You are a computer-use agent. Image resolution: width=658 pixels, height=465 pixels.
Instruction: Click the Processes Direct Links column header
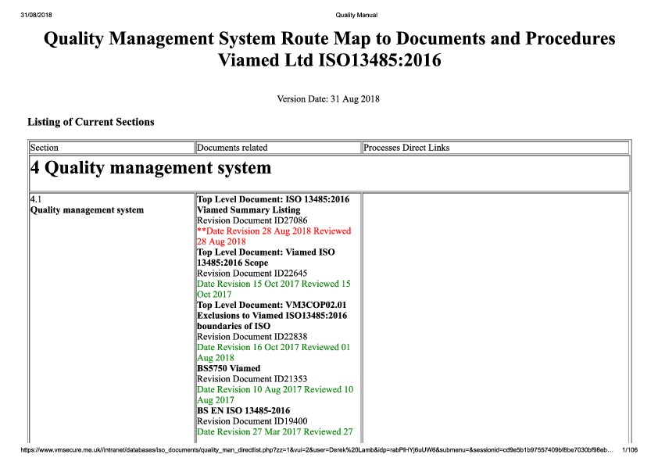point(406,148)
